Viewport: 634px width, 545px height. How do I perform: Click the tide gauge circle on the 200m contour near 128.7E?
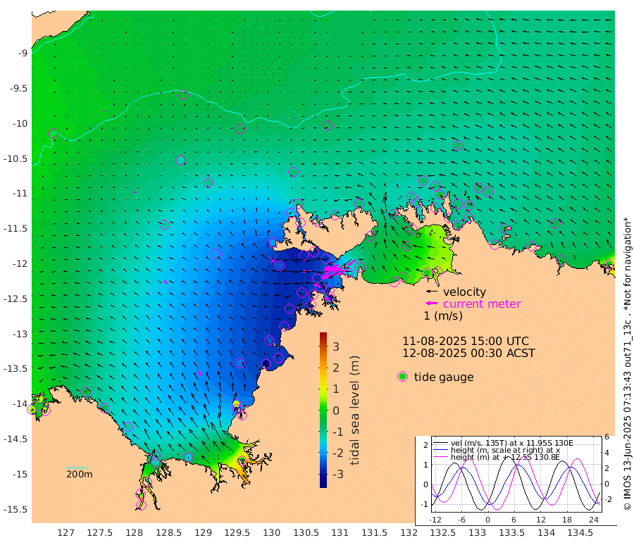click(x=184, y=95)
